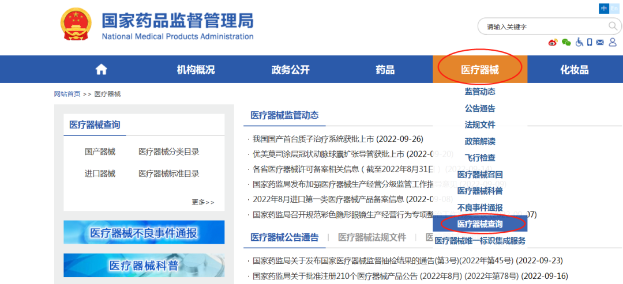Viewport: 623px width, 284px height.
Task: Switch language to En
Action: [614, 8]
